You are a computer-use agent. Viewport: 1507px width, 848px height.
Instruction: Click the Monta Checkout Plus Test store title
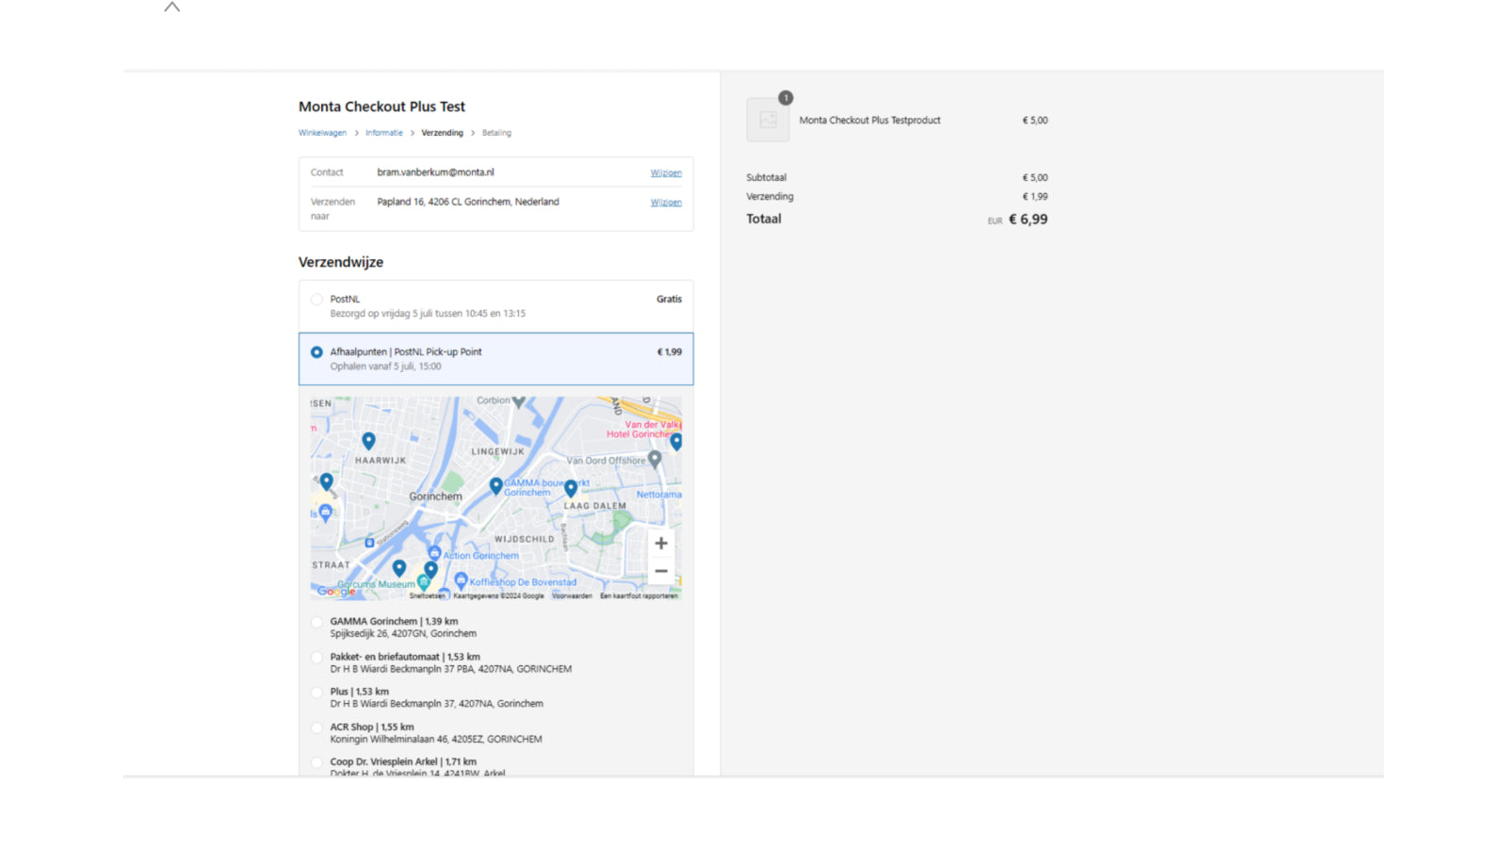pos(381,106)
